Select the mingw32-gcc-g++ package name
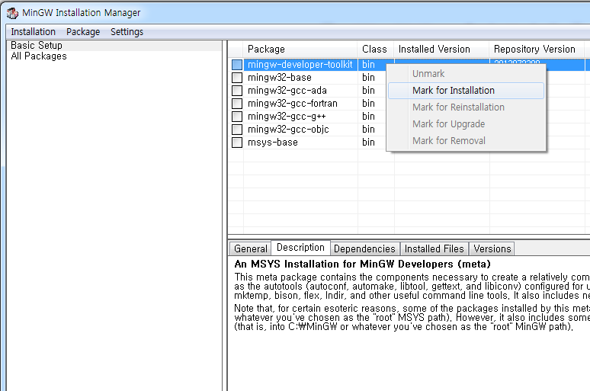 click(x=287, y=117)
